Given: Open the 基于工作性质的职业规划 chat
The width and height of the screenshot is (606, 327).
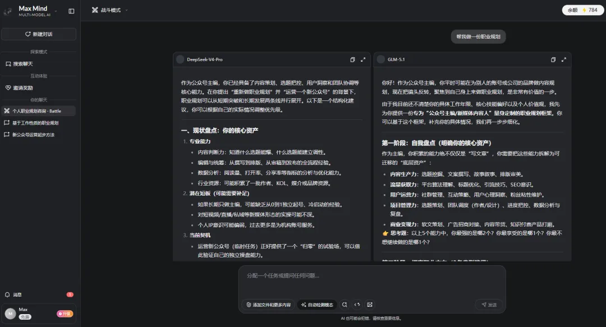Looking at the screenshot, I should [39, 123].
